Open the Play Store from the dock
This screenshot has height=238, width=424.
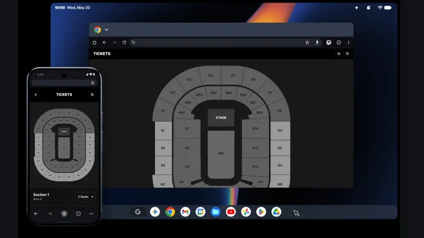(x=261, y=212)
